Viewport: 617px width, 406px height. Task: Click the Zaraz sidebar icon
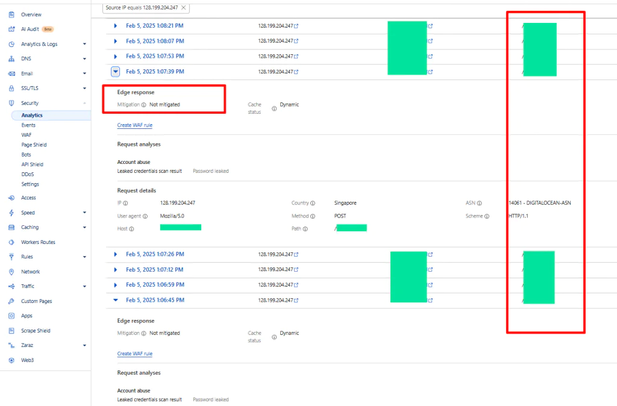(x=11, y=345)
